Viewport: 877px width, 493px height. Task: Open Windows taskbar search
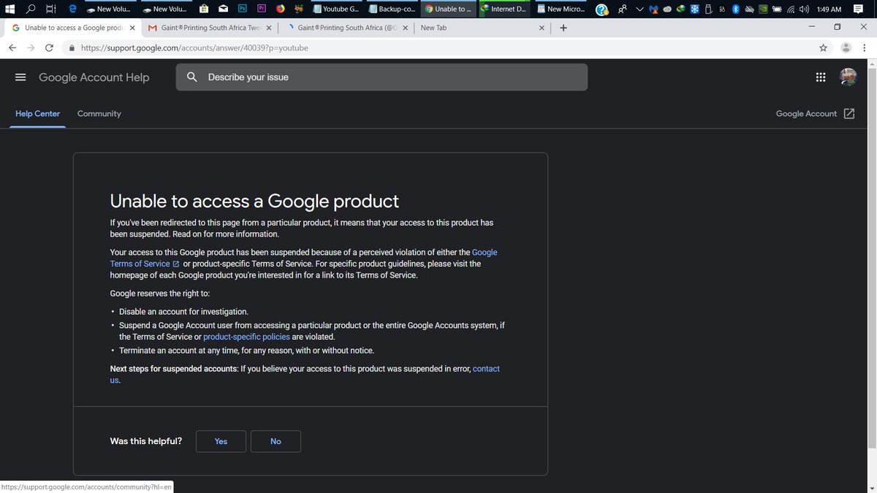(31, 9)
